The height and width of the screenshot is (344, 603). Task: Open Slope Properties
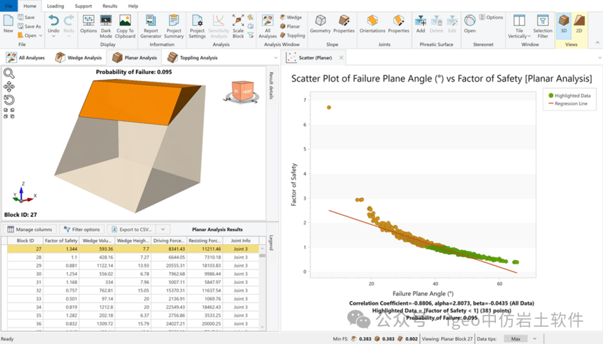pos(344,24)
